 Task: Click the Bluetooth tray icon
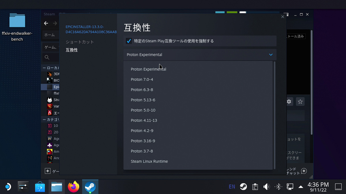point(278,187)
